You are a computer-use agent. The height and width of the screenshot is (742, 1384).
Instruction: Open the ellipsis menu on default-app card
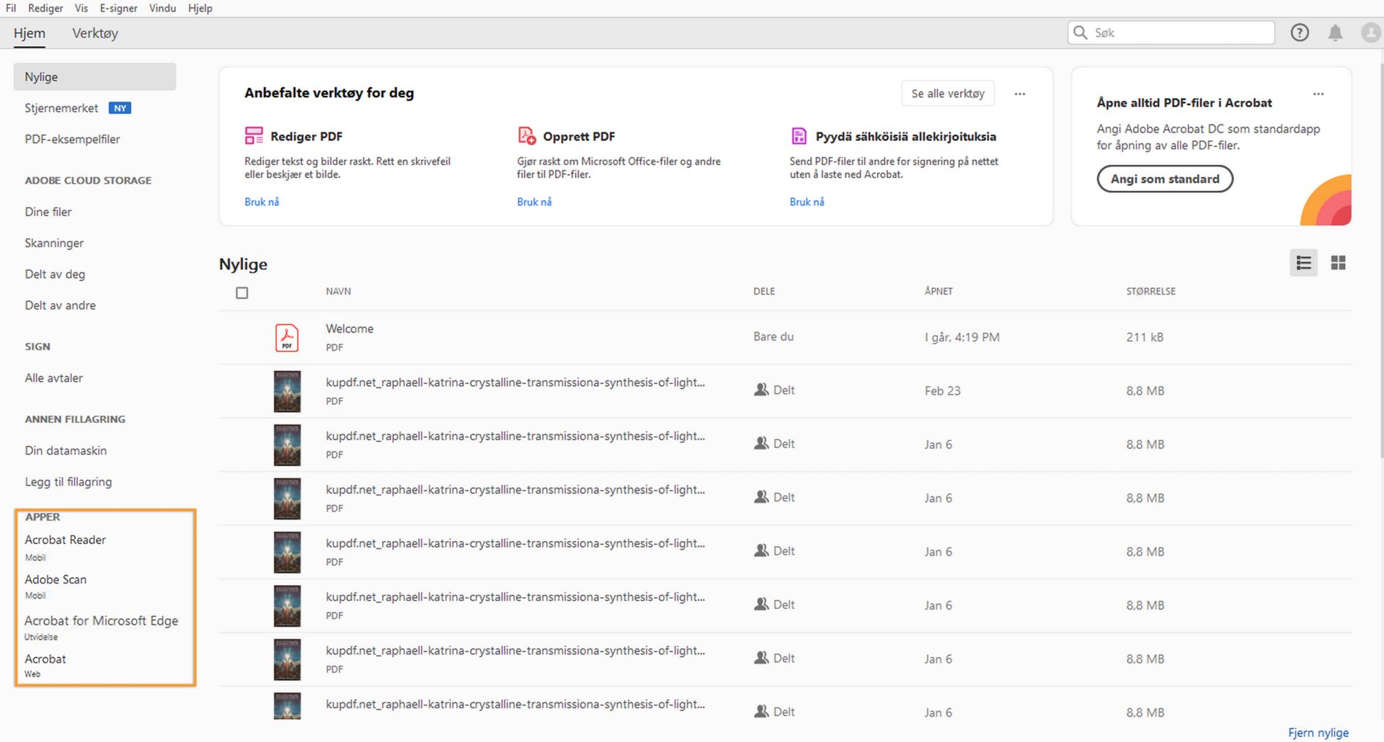pos(1318,94)
